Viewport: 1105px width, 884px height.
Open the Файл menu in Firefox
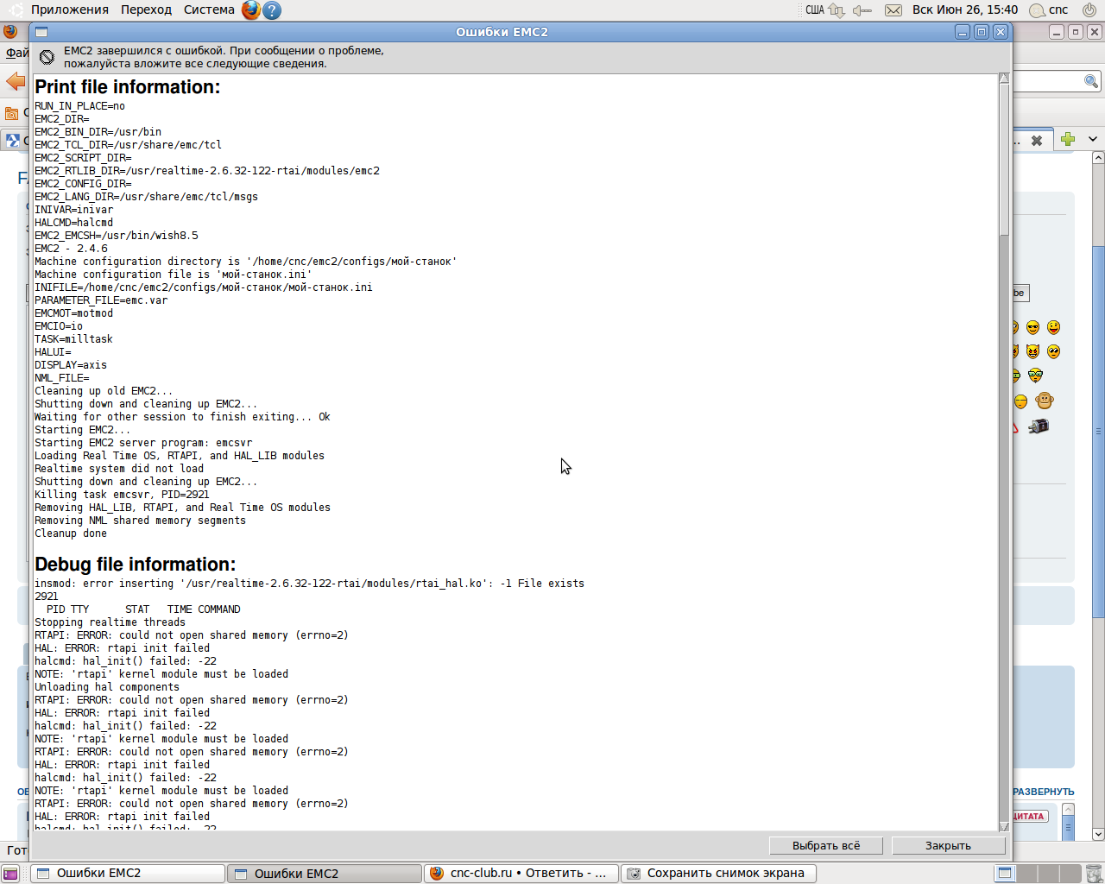coord(16,53)
